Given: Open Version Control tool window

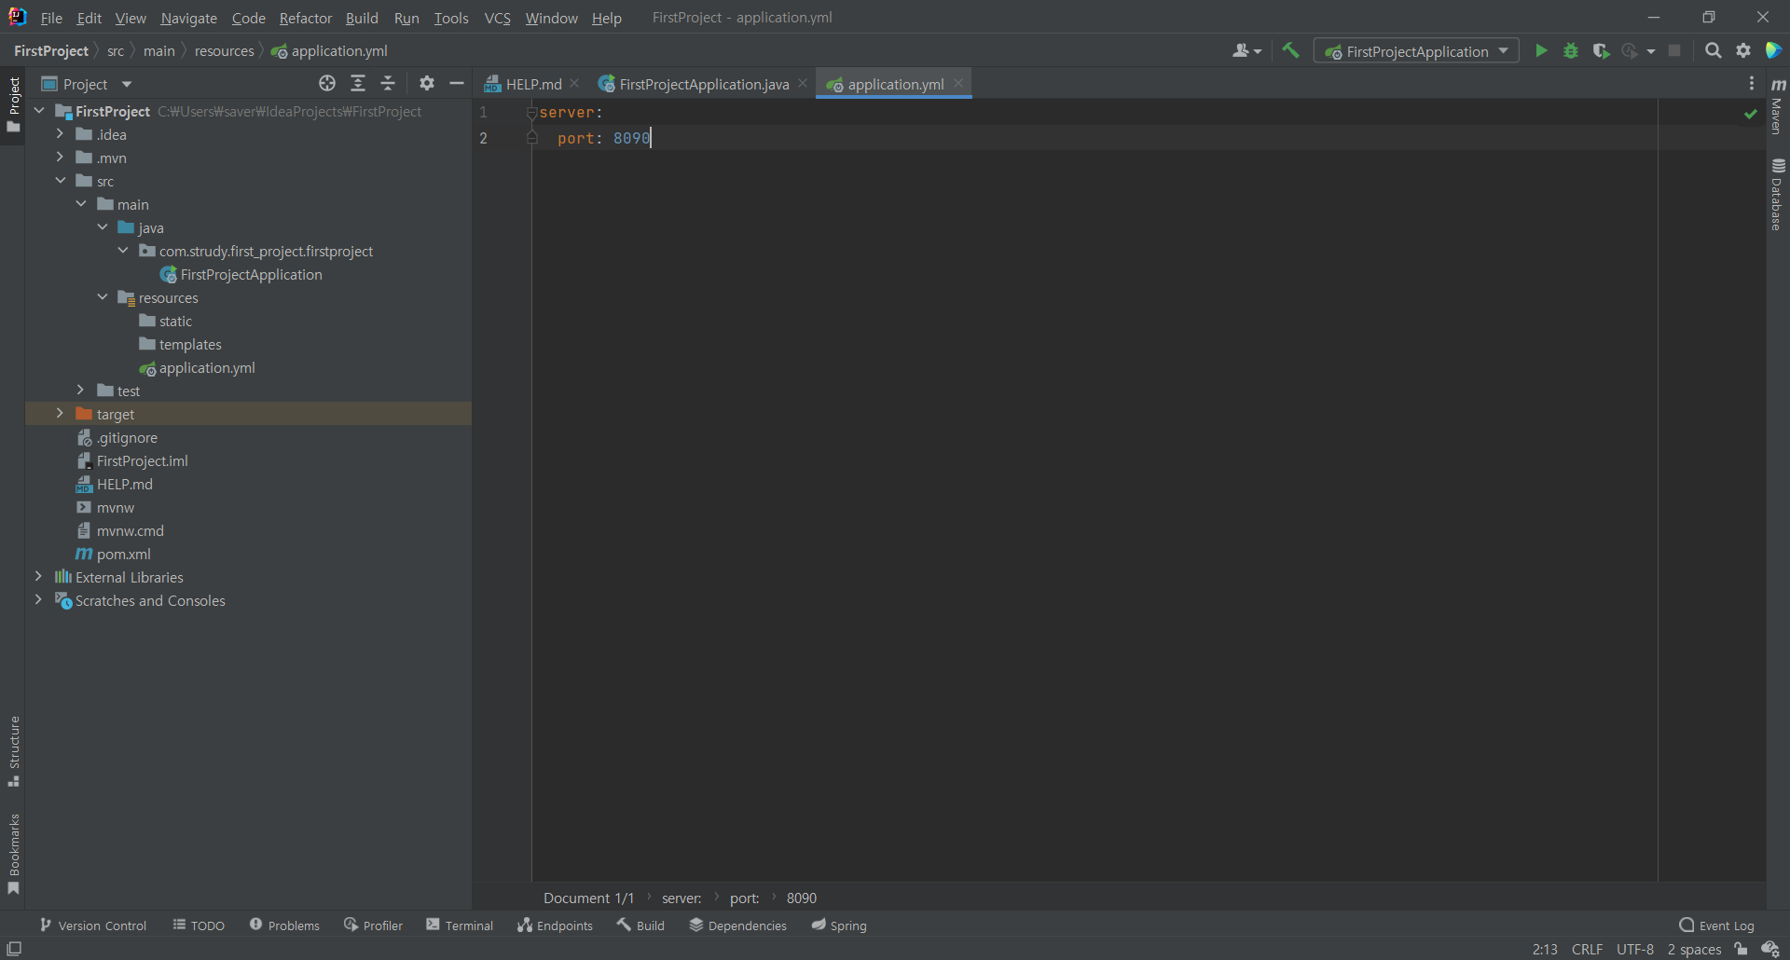Looking at the screenshot, I should point(93,926).
